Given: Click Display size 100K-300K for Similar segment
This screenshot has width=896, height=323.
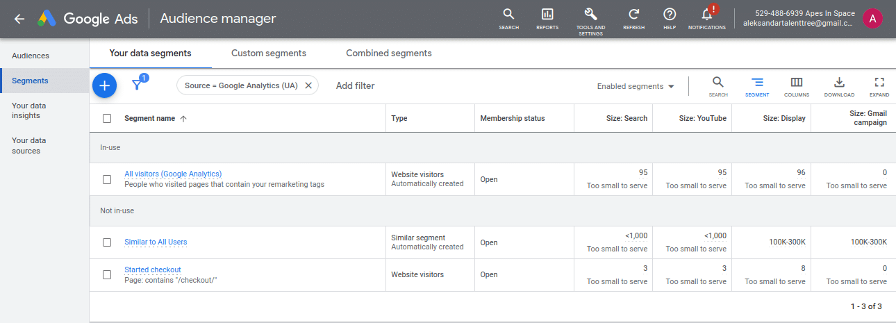Looking at the screenshot, I should 788,242.
